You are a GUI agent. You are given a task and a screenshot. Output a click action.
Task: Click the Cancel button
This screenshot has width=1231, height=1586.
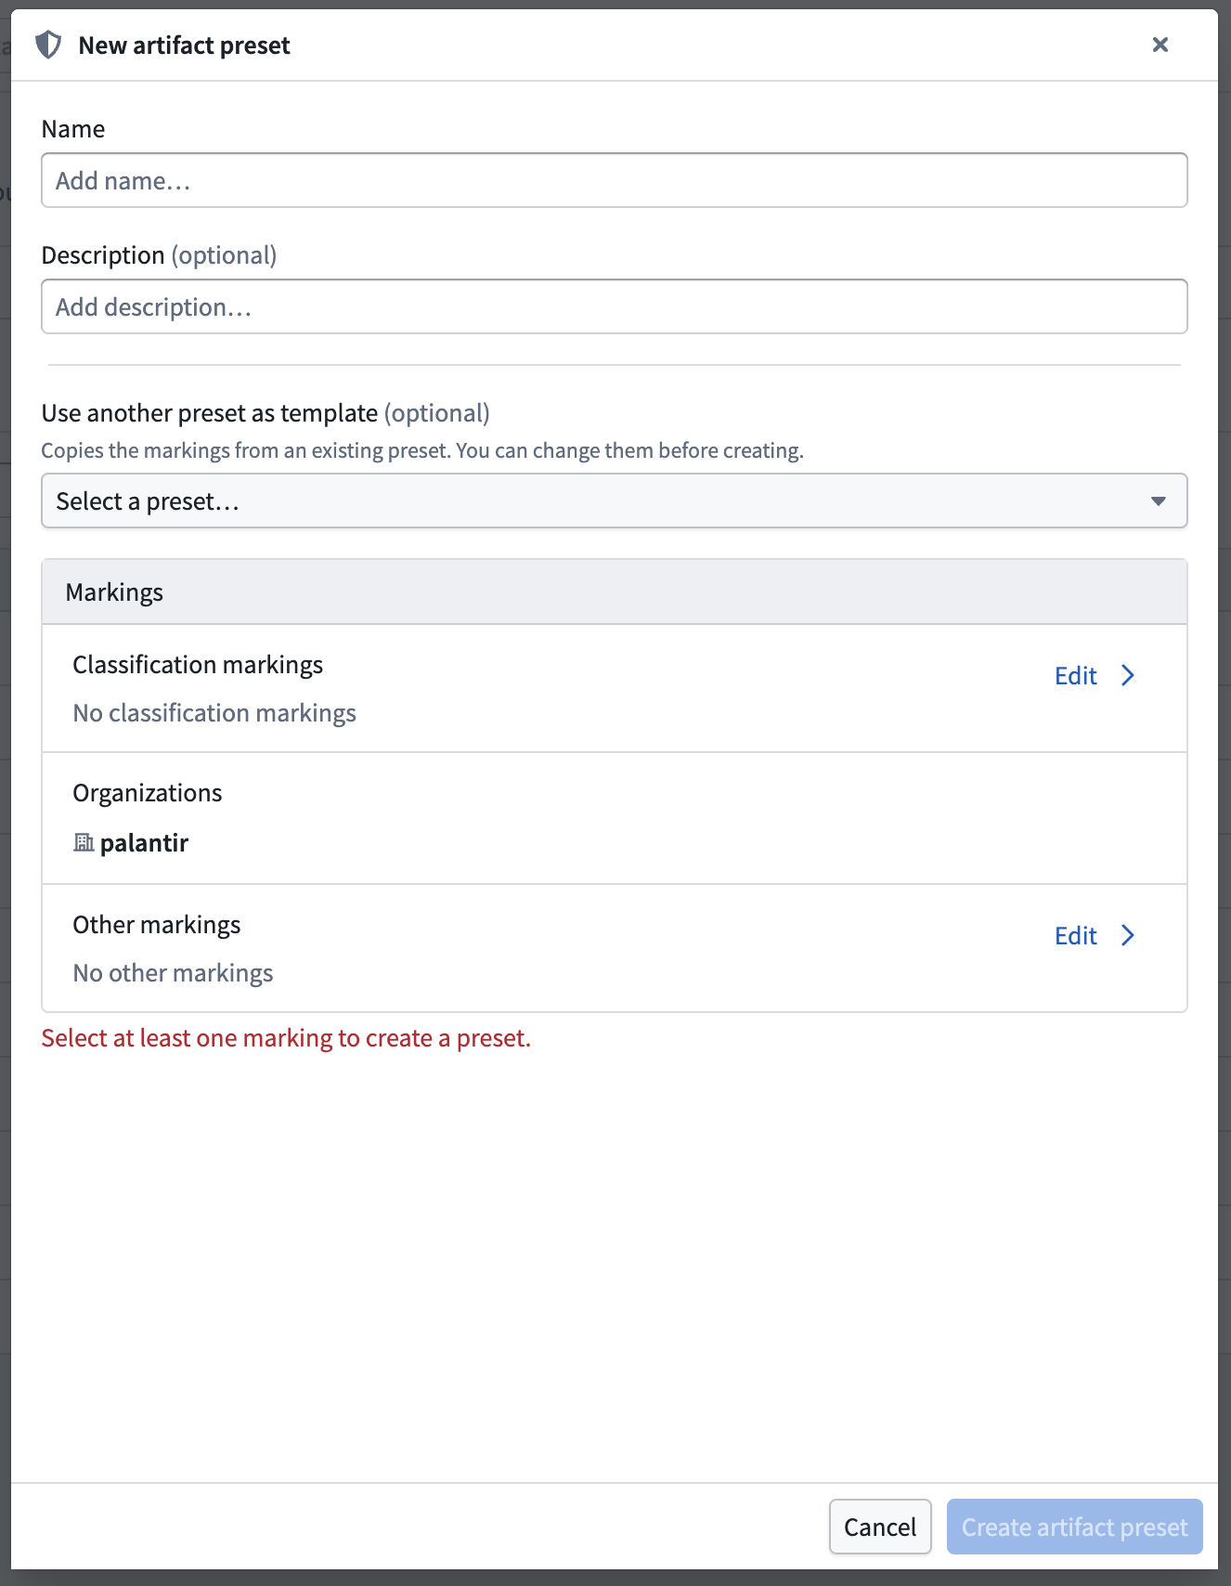[x=880, y=1527]
